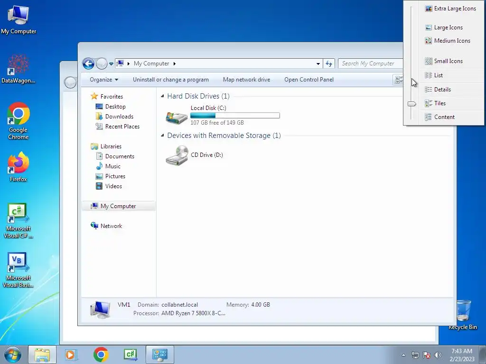Select the Local Disk (C:) drive icon
Viewport: 486px width, 364px height.
tap(177, 118)
